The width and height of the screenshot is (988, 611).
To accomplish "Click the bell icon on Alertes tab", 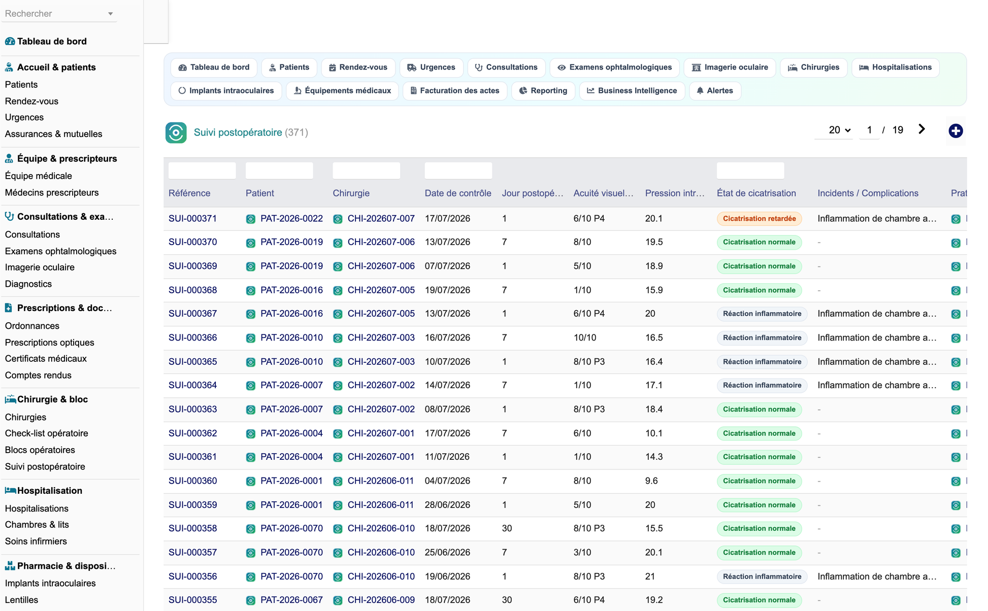I will [700, 91].
